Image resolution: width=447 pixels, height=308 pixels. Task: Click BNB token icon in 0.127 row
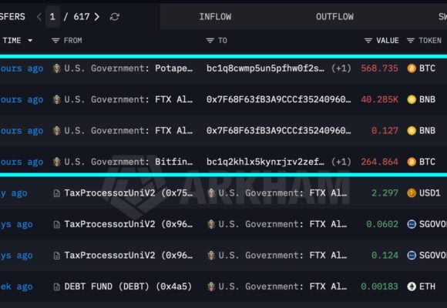click(412, 130)
